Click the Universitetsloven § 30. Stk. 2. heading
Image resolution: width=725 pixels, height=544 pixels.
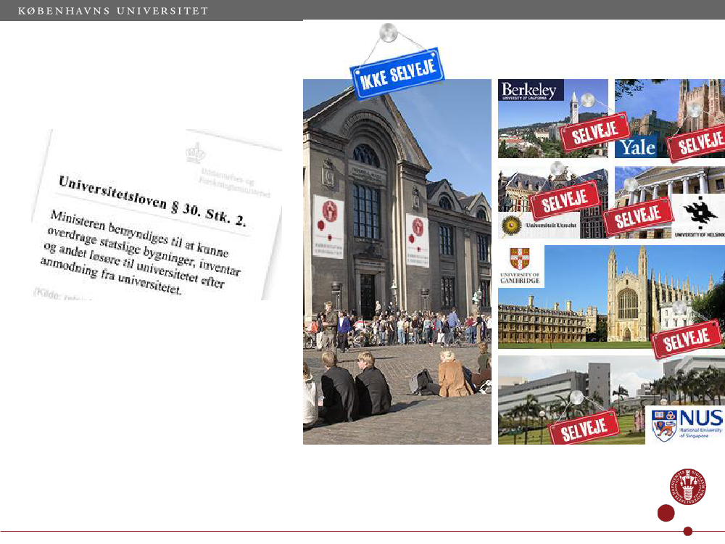pyautogui.click(x=152, y=201)
